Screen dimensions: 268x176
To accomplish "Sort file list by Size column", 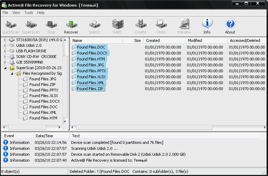I will 133,41.
